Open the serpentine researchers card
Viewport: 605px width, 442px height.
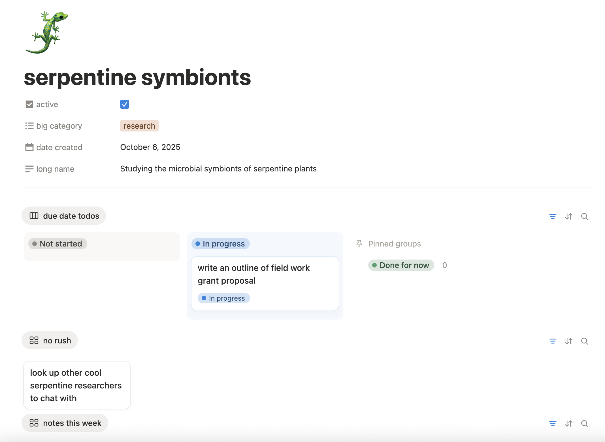click(x=76, y=385)
